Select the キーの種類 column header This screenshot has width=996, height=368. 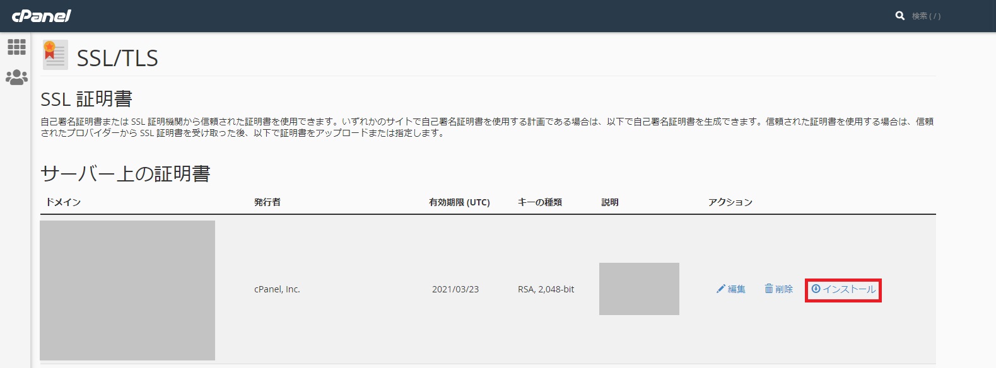pos(540,202)
